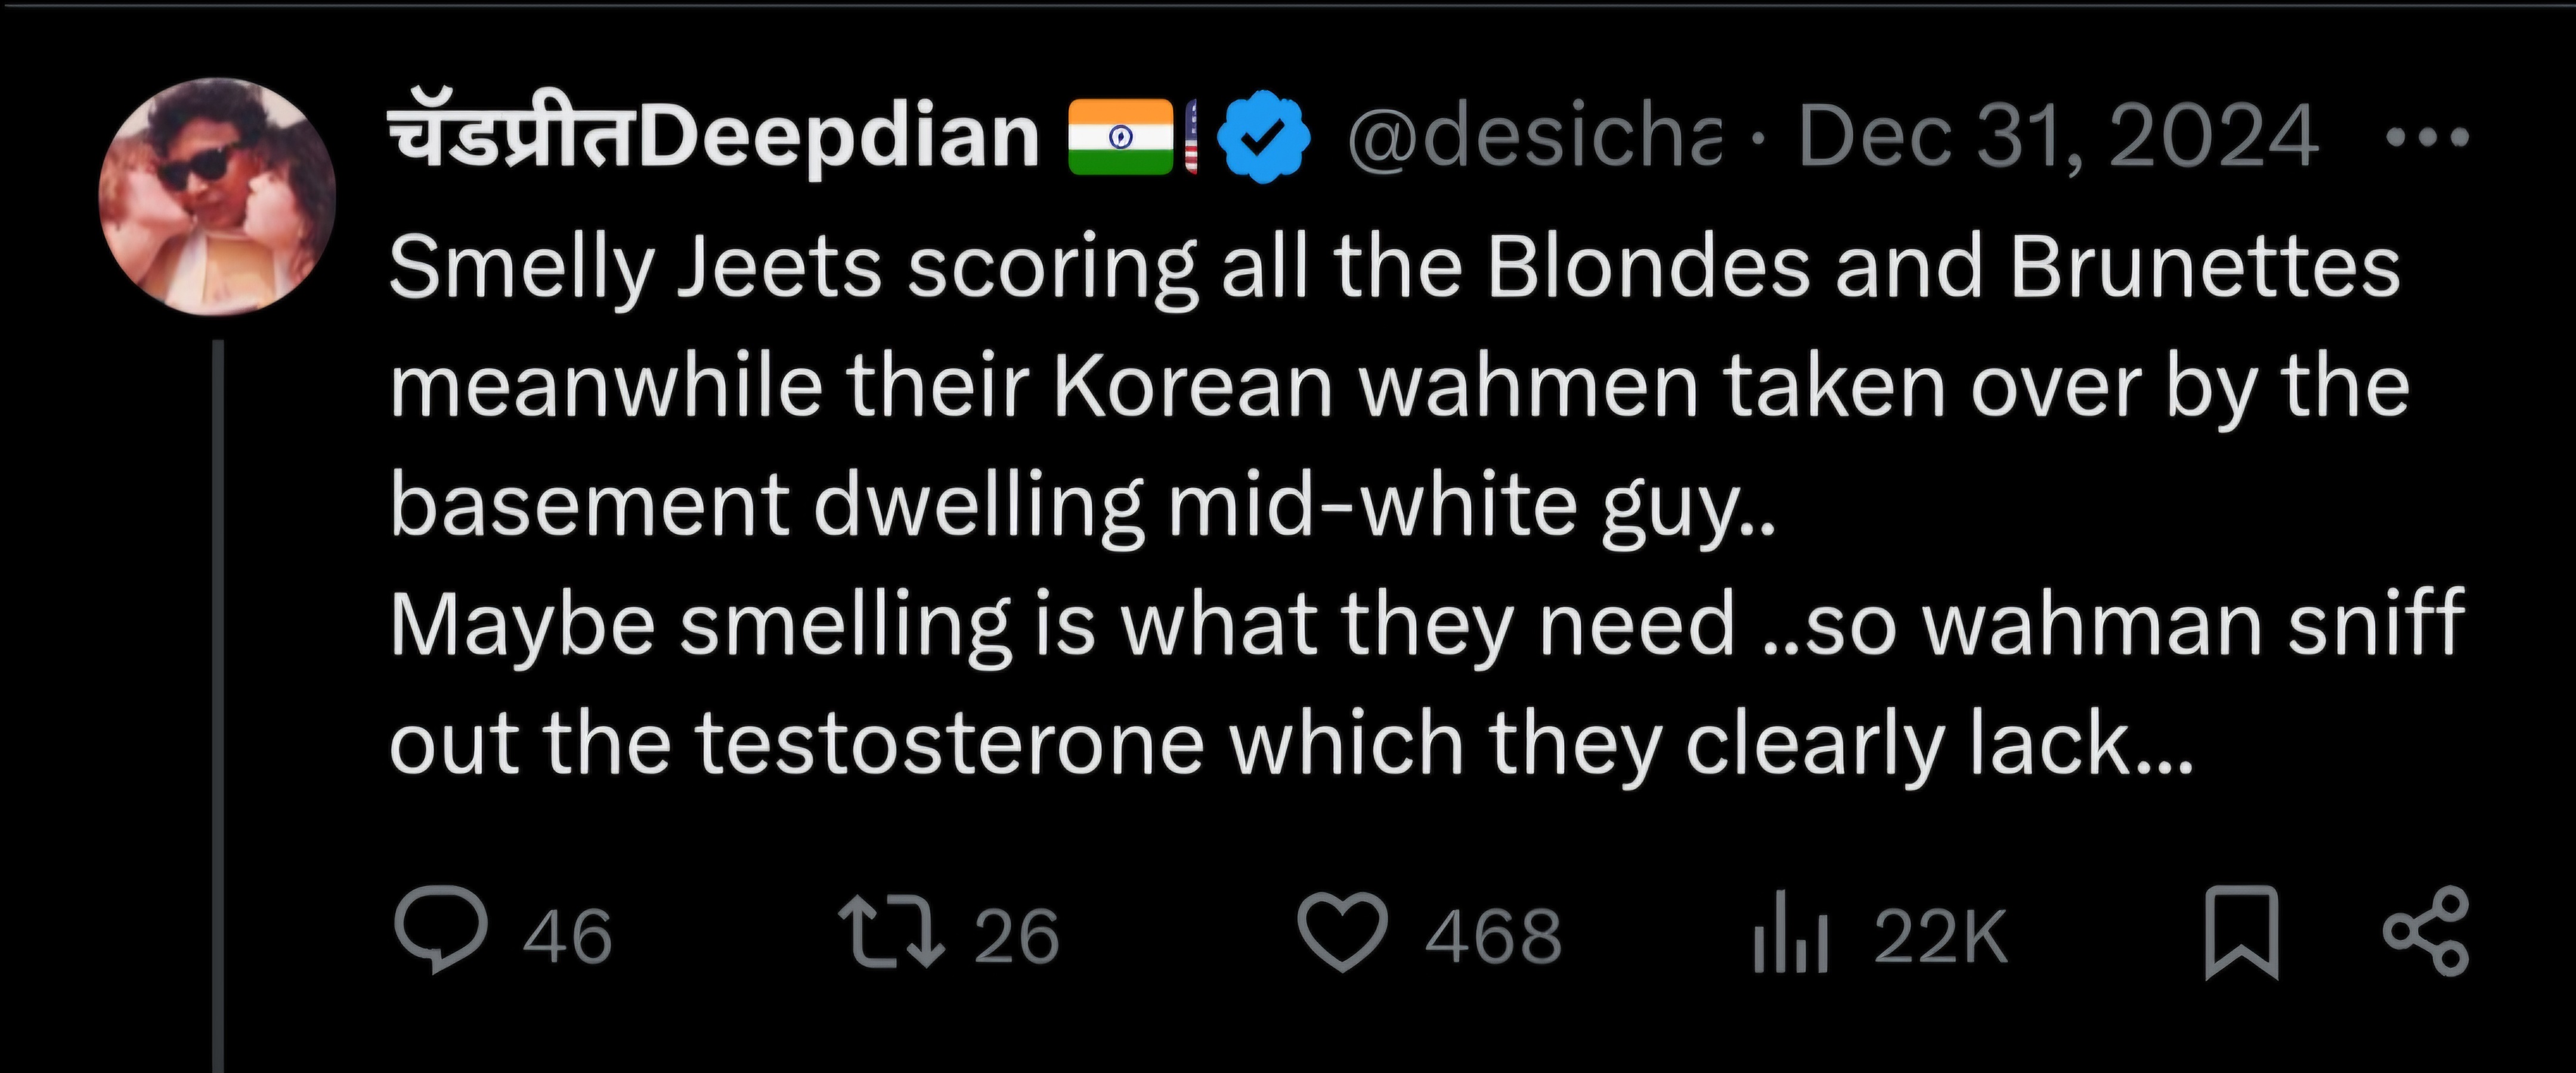Open the author's profile picture
This screenshot has width=2576, height=1073.
pos(217,196)
